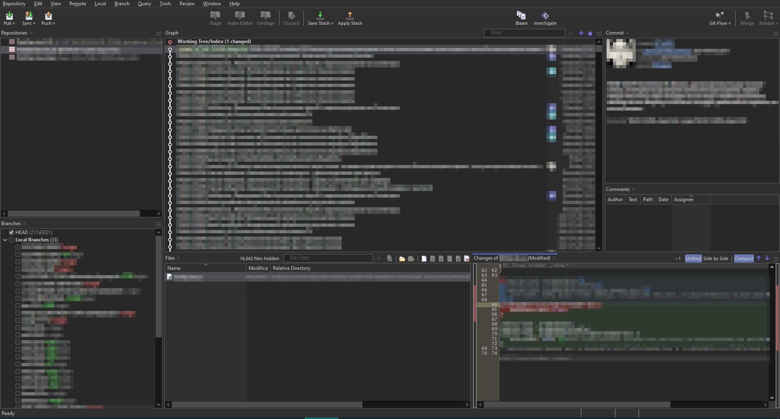Click the yellow folder icon in the Files toolbar
The width and height of the screenshot is (780, 419).
coord(402,258)
